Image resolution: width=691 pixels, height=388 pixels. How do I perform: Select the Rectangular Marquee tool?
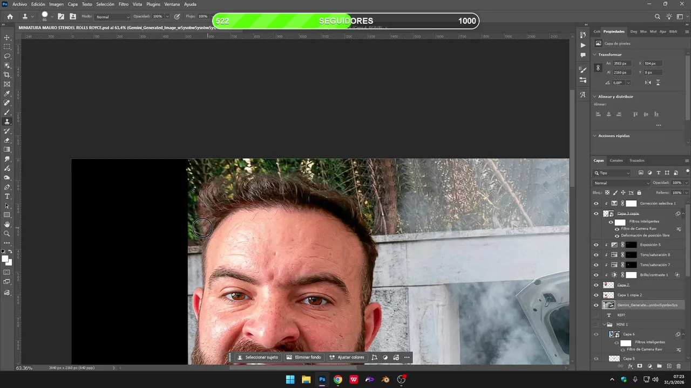[x=7, y=47]
